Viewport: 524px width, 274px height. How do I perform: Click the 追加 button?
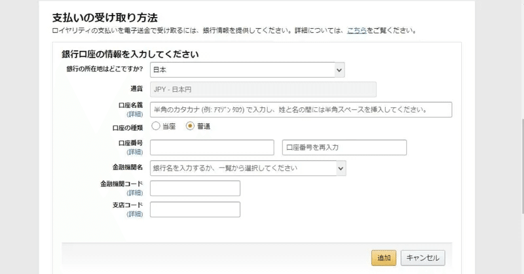(384, 258)
